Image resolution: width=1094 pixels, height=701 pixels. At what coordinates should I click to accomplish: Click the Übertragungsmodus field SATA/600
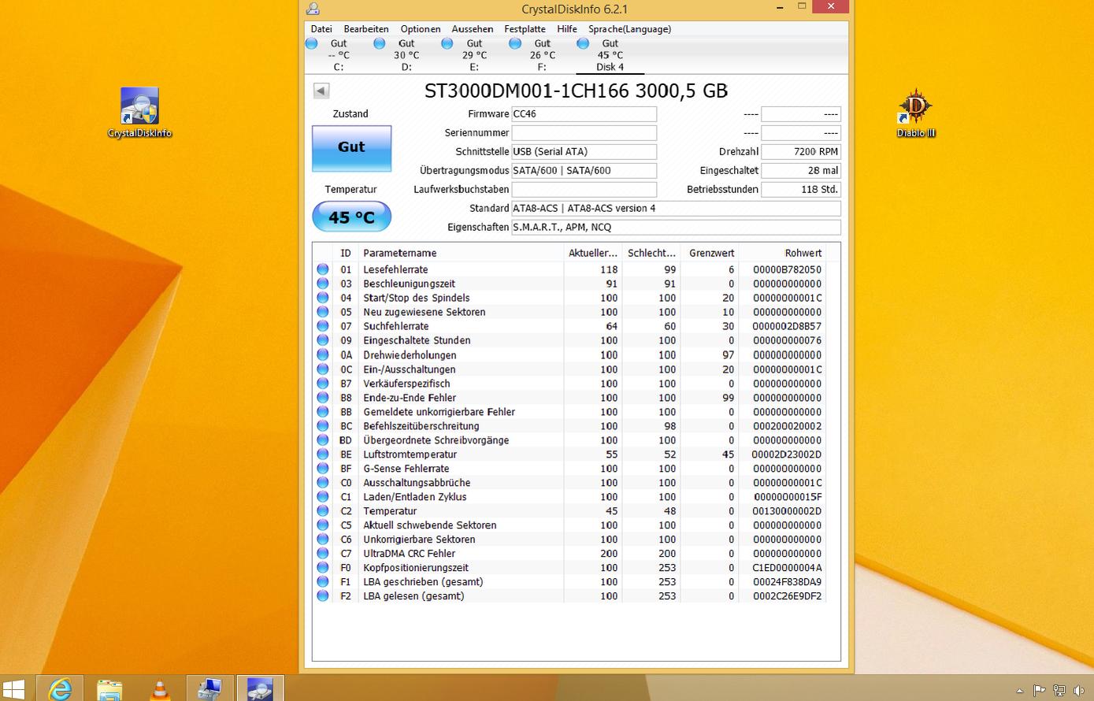coord(584,171)
